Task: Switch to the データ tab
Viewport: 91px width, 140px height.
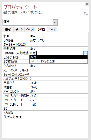Action: pos(19,30)
